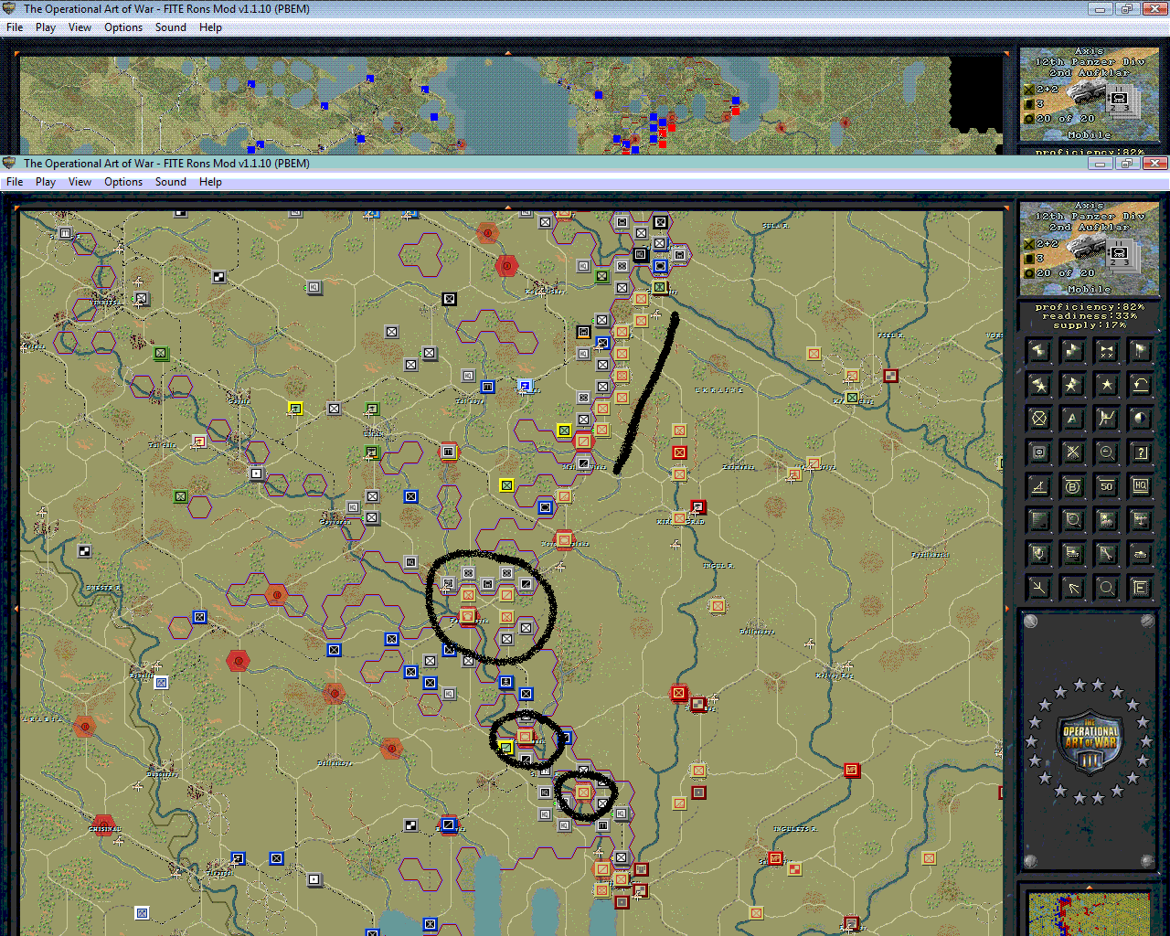
Task: Click the 'proficiency:82%' line in front window
Action: point(1090,307)
